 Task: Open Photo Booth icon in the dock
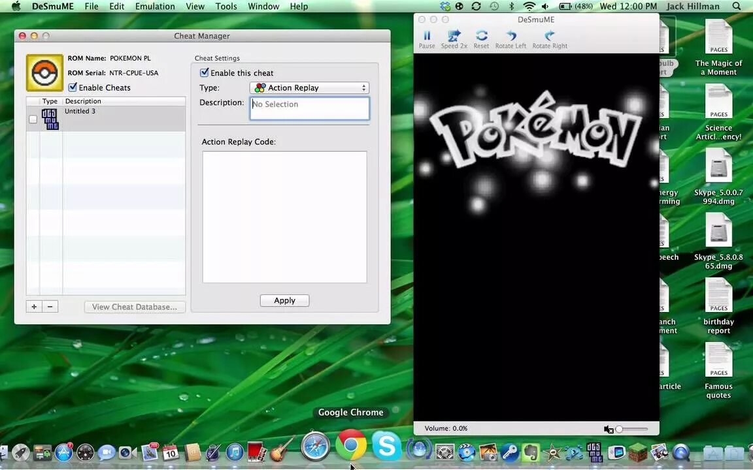pos(257,452)
